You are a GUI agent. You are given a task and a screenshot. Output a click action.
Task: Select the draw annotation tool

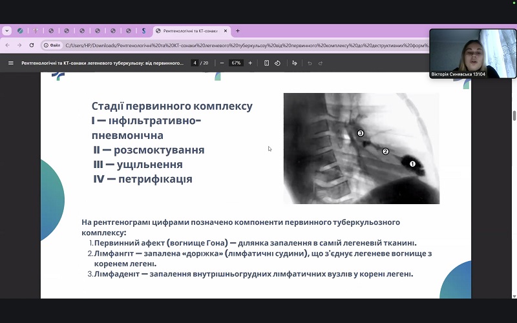tap(294, 63)
